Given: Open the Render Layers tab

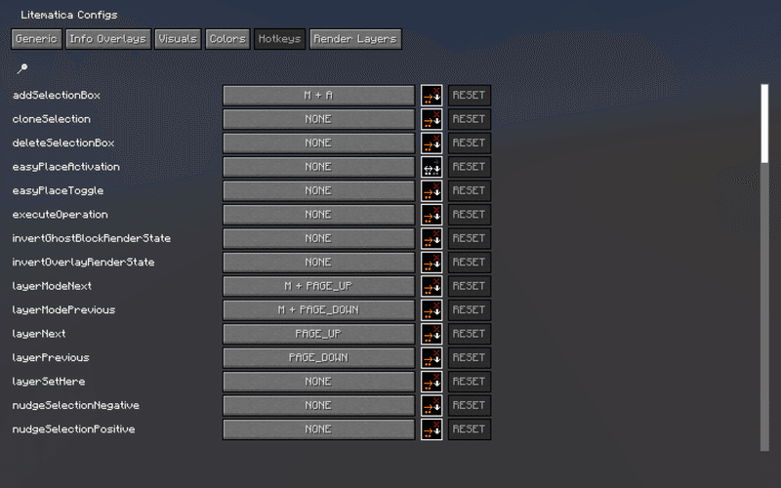Looking at the screenshot, I should 355,39.
